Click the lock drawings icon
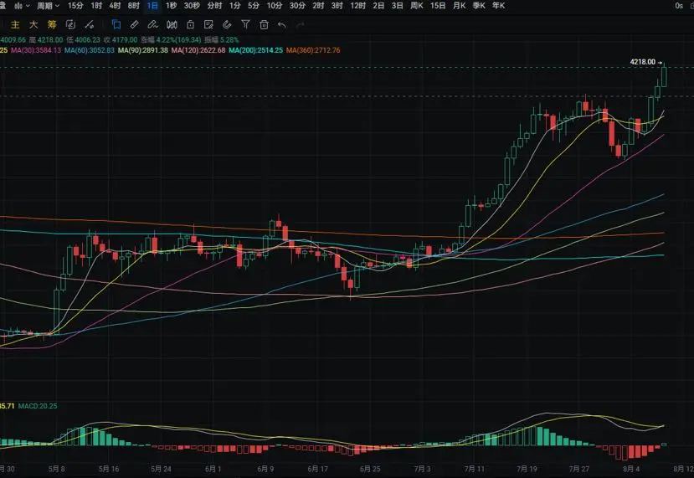The height and width of the screenshot is (478, 694). tap(190, 25)
